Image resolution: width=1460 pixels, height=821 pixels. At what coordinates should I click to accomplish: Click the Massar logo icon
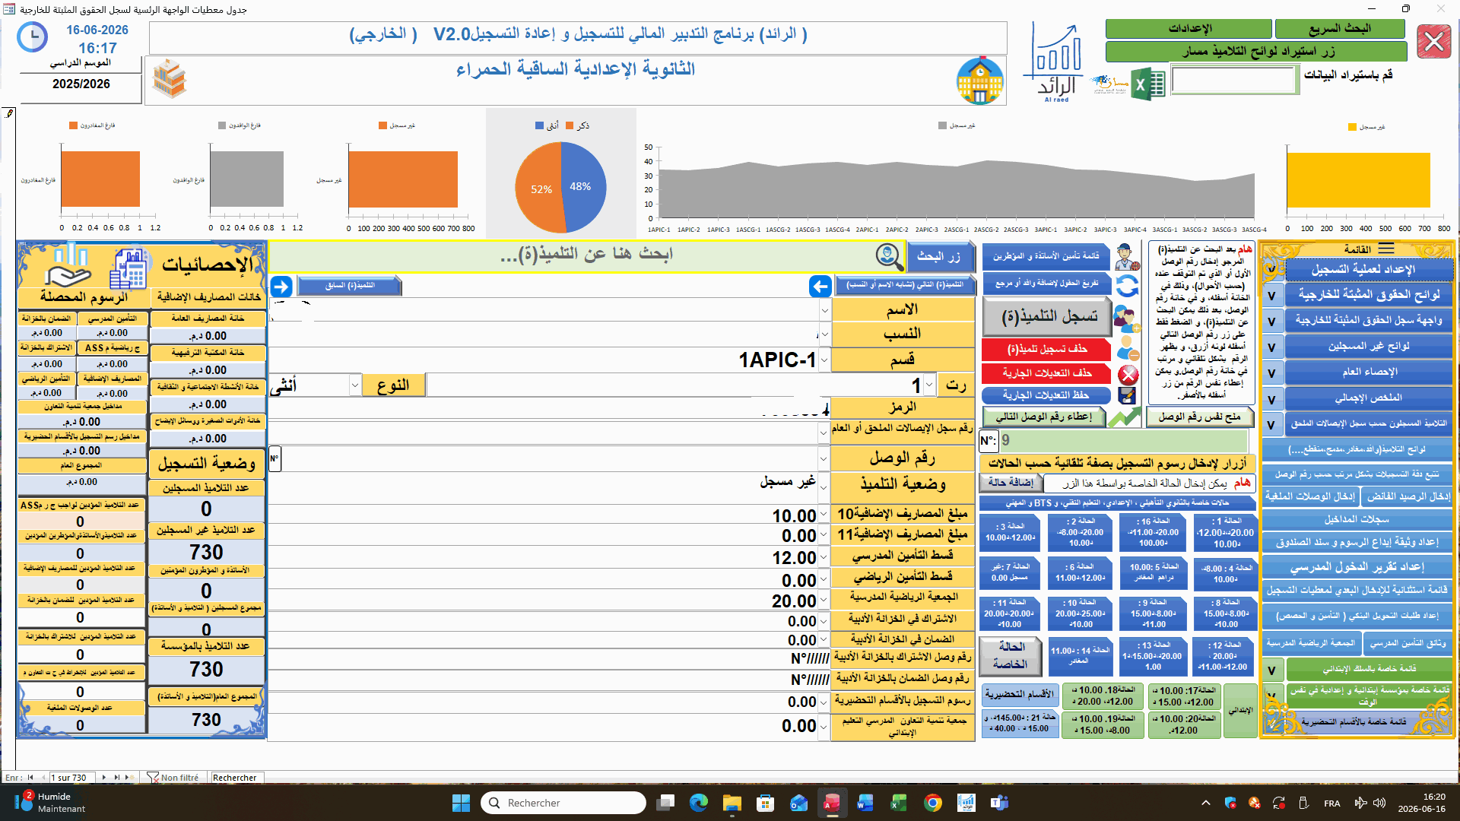[x=1109, y=84]
